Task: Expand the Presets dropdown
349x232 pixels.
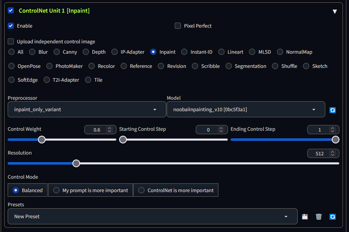Action: (152, 216)
